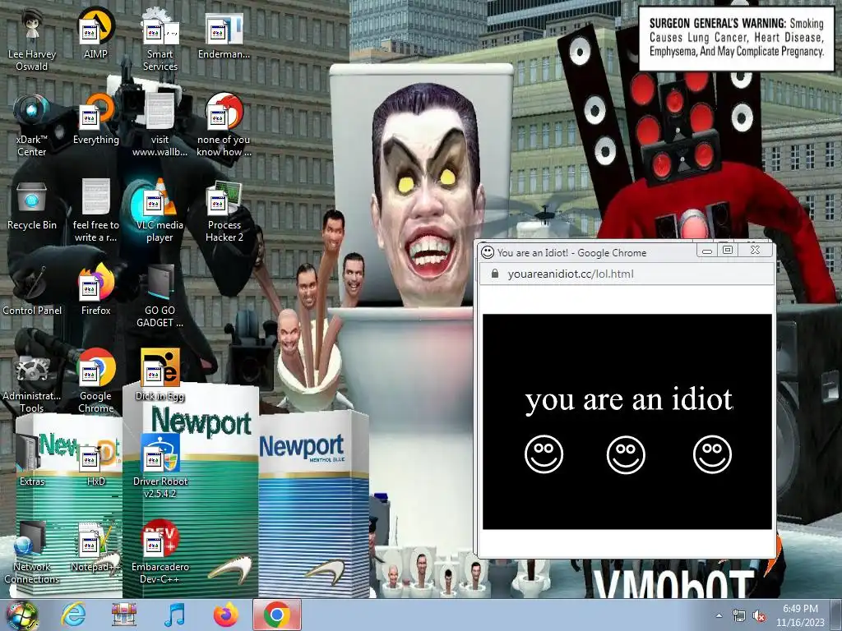Click the 'you are an idiot' page text

[628, 400]
